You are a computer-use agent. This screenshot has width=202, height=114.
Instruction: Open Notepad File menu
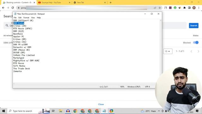point(15,18)
